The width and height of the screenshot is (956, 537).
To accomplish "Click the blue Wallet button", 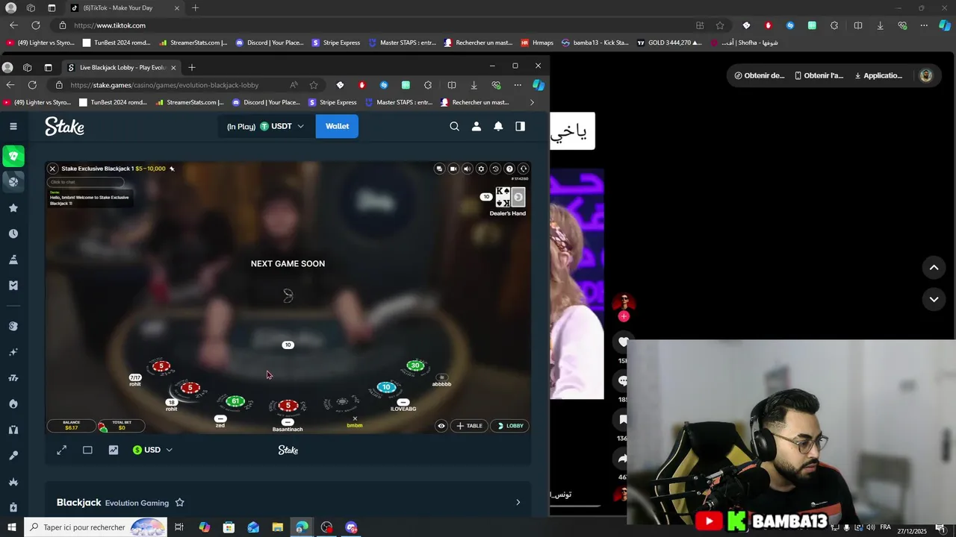I will click(x=337, y=126).
